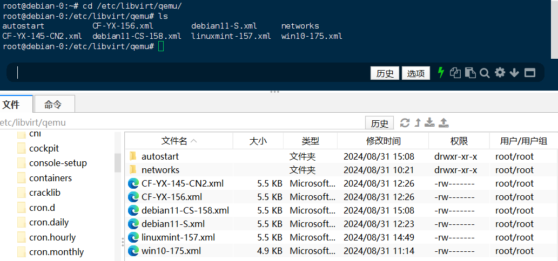The height and width of the screenshot is (261, 558).
Task: Refresh the file list
Action: (405, 123)
